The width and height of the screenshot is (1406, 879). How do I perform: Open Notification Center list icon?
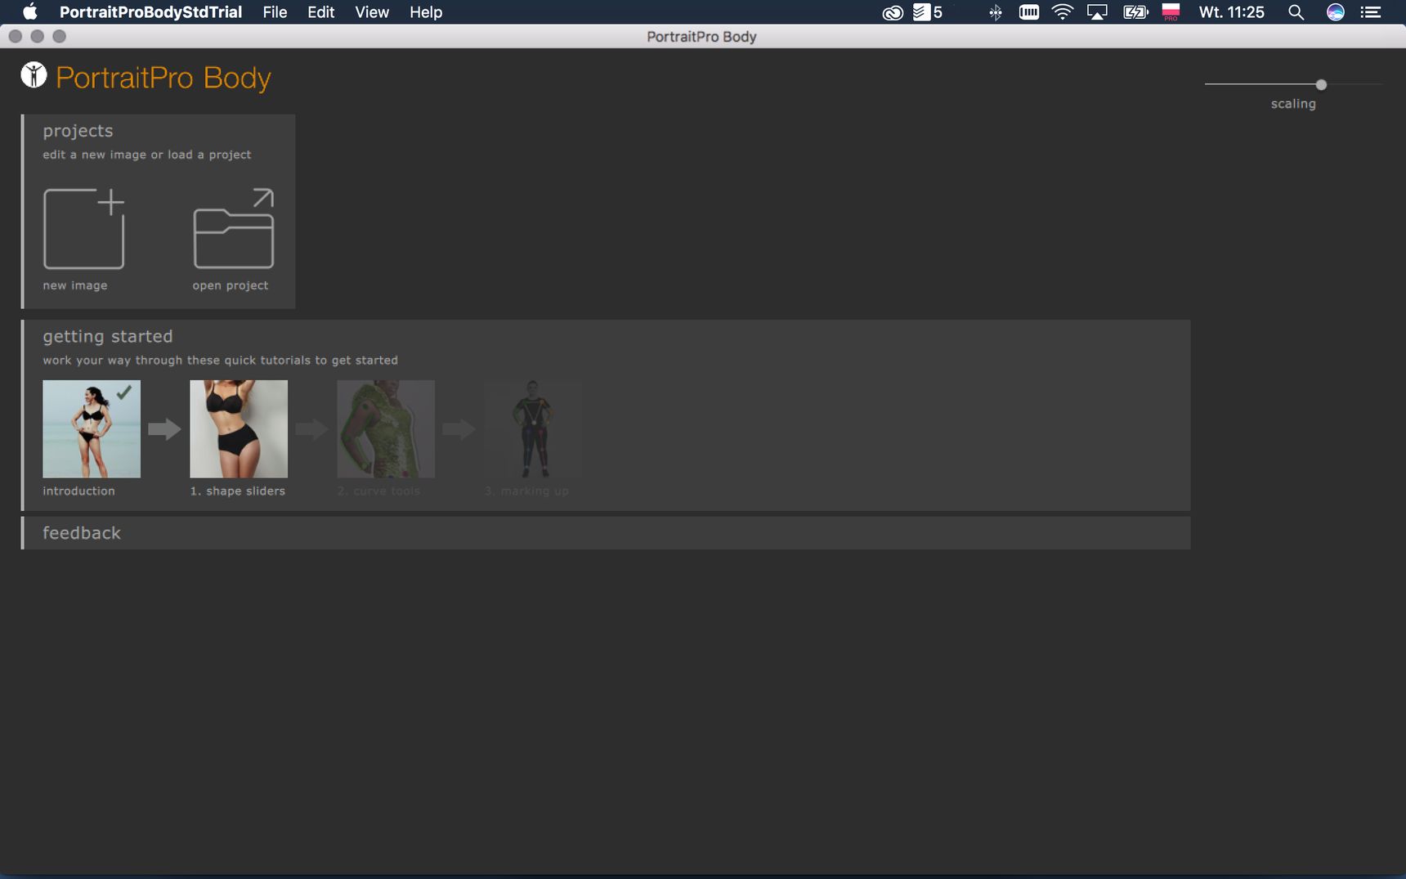tap(1371, 12)
